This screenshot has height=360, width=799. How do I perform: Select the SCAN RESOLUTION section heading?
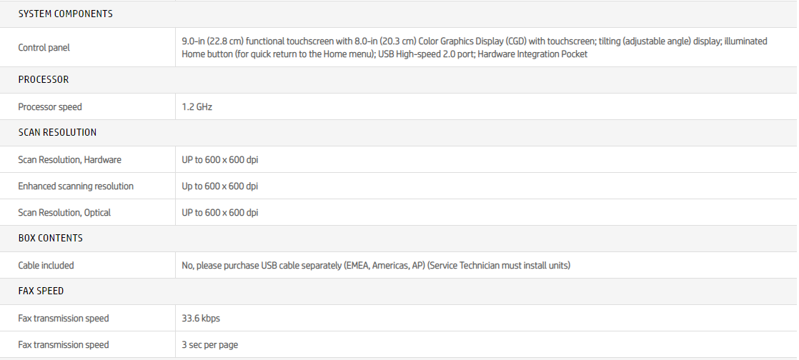[57, 132]
